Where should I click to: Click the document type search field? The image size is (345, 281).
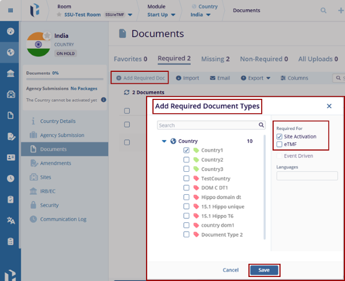pyautogui.click(x=207, y=125)
